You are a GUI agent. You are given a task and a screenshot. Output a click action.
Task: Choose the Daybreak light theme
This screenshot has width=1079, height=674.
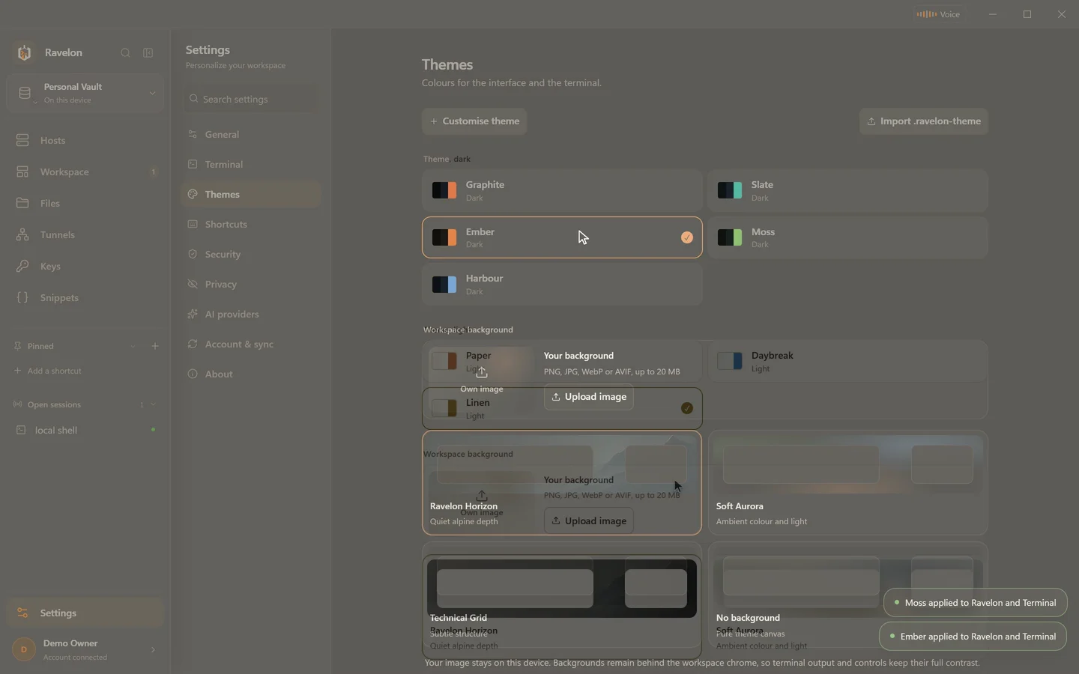(847, 361)
